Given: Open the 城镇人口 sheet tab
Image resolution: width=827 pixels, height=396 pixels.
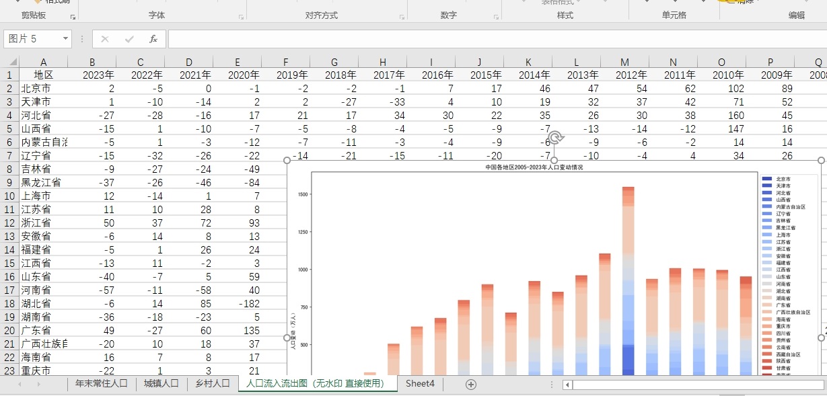Looking at the screenshot, I should tap(161, 384).
